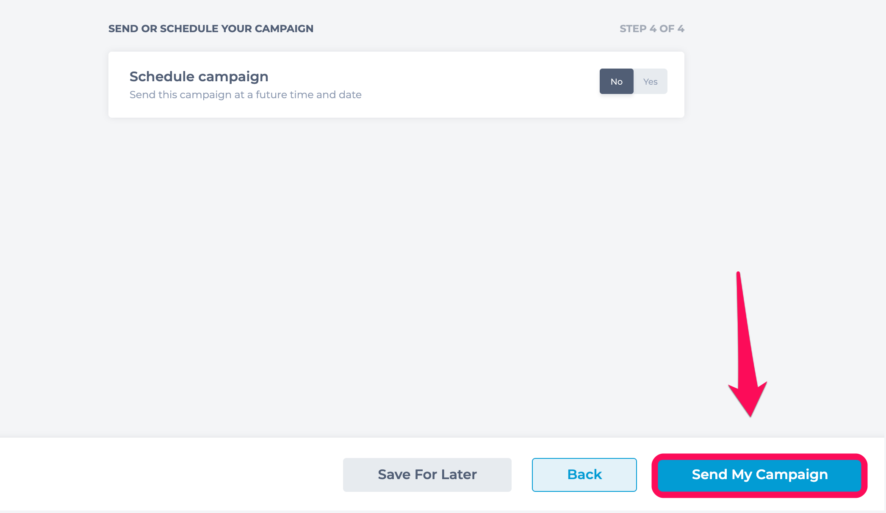
Task: Click the footer gap between Back and Send My Campaign
Action: pos(644,474)
